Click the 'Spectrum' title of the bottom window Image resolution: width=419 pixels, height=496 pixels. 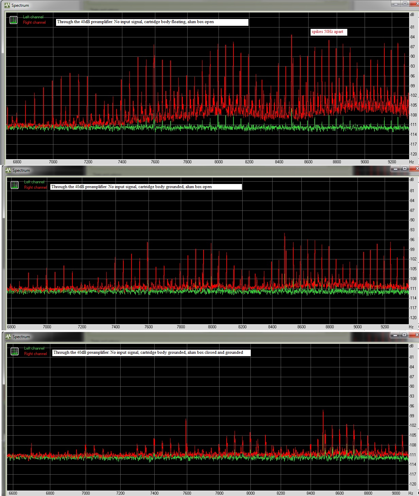(21, 337)
